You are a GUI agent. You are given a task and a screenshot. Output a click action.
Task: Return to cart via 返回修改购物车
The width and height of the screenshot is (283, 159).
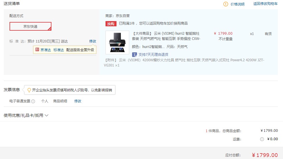click(x=265, y=4)
